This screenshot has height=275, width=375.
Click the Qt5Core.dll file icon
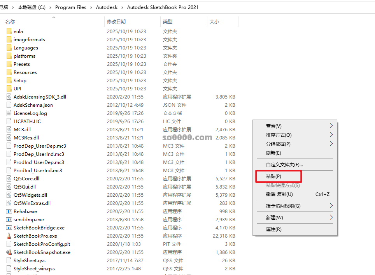9,178
